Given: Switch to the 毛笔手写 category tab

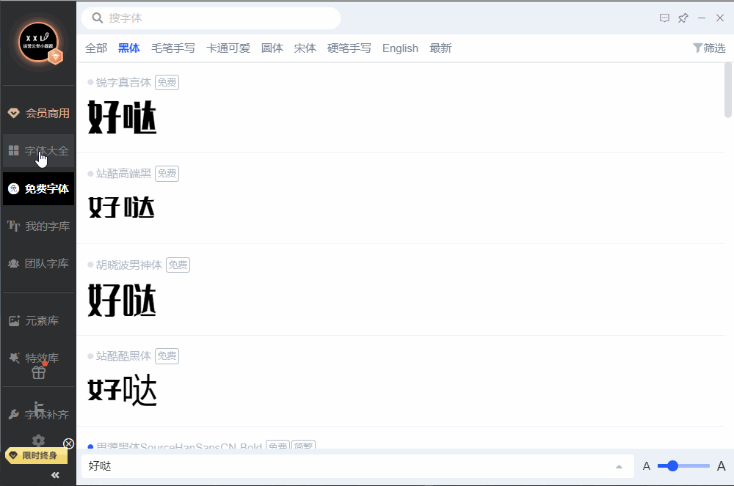Looking at the screenshot, I should click(x=173, y=48).
